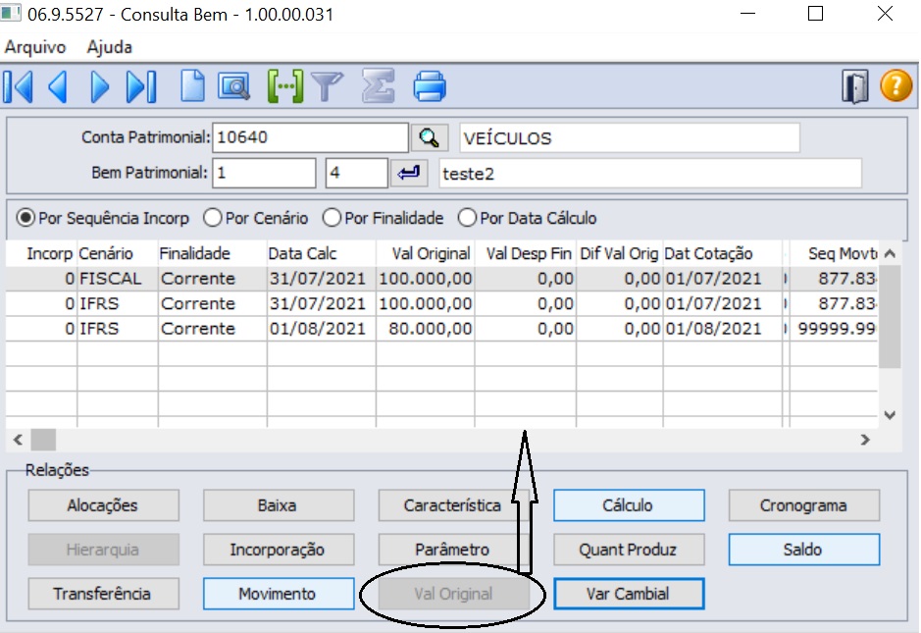Click the Alocações button
This screenshot has width=921, height=633.
pyautogui.click(x=103, y=505)
